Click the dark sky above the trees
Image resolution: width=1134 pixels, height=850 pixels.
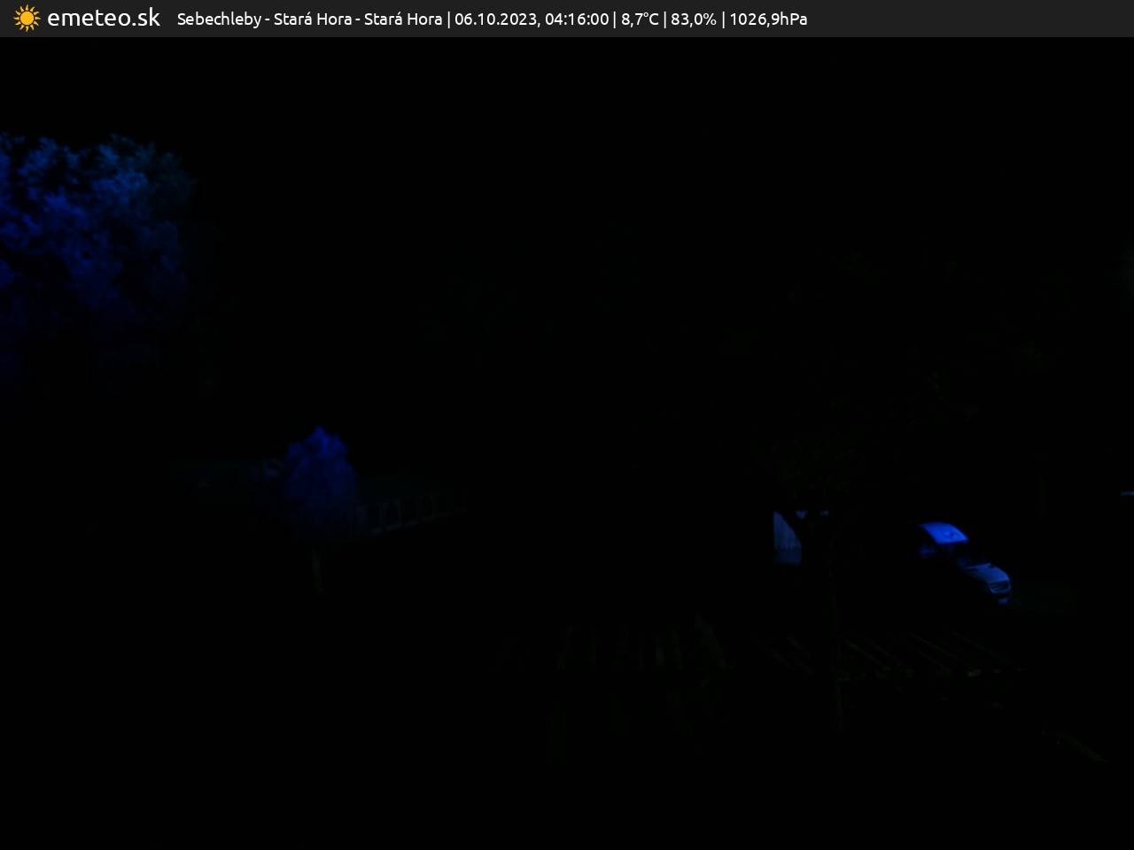pyautogui.click(x=567, y=133)
